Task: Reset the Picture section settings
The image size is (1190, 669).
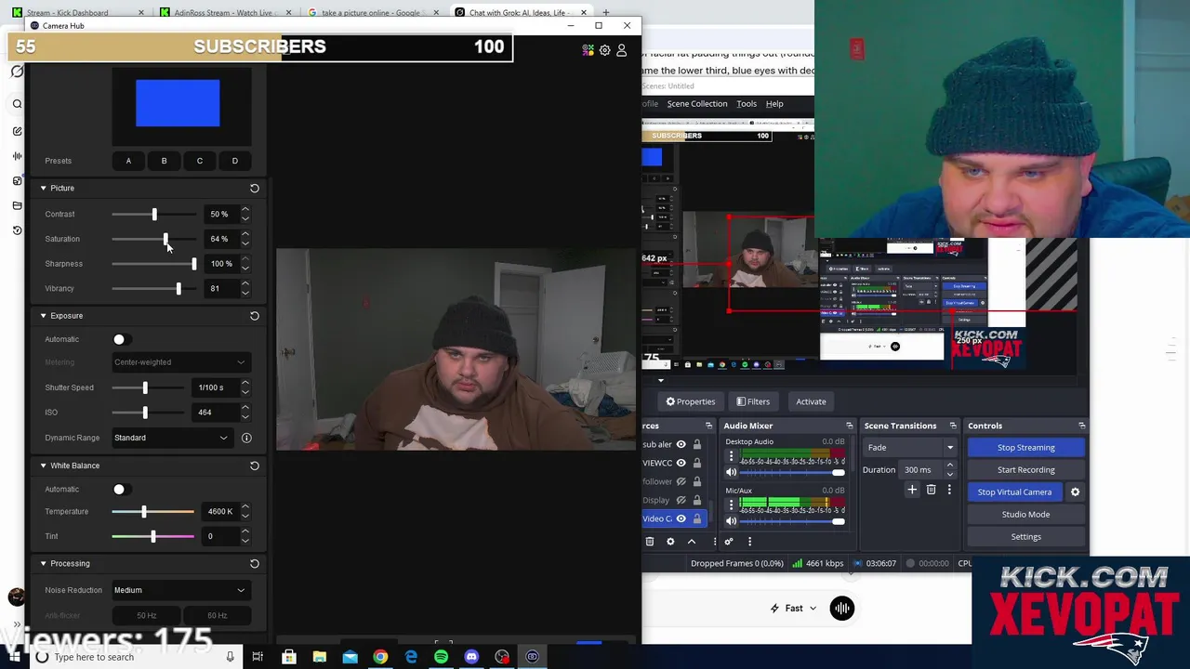Action: click(254, 188)
